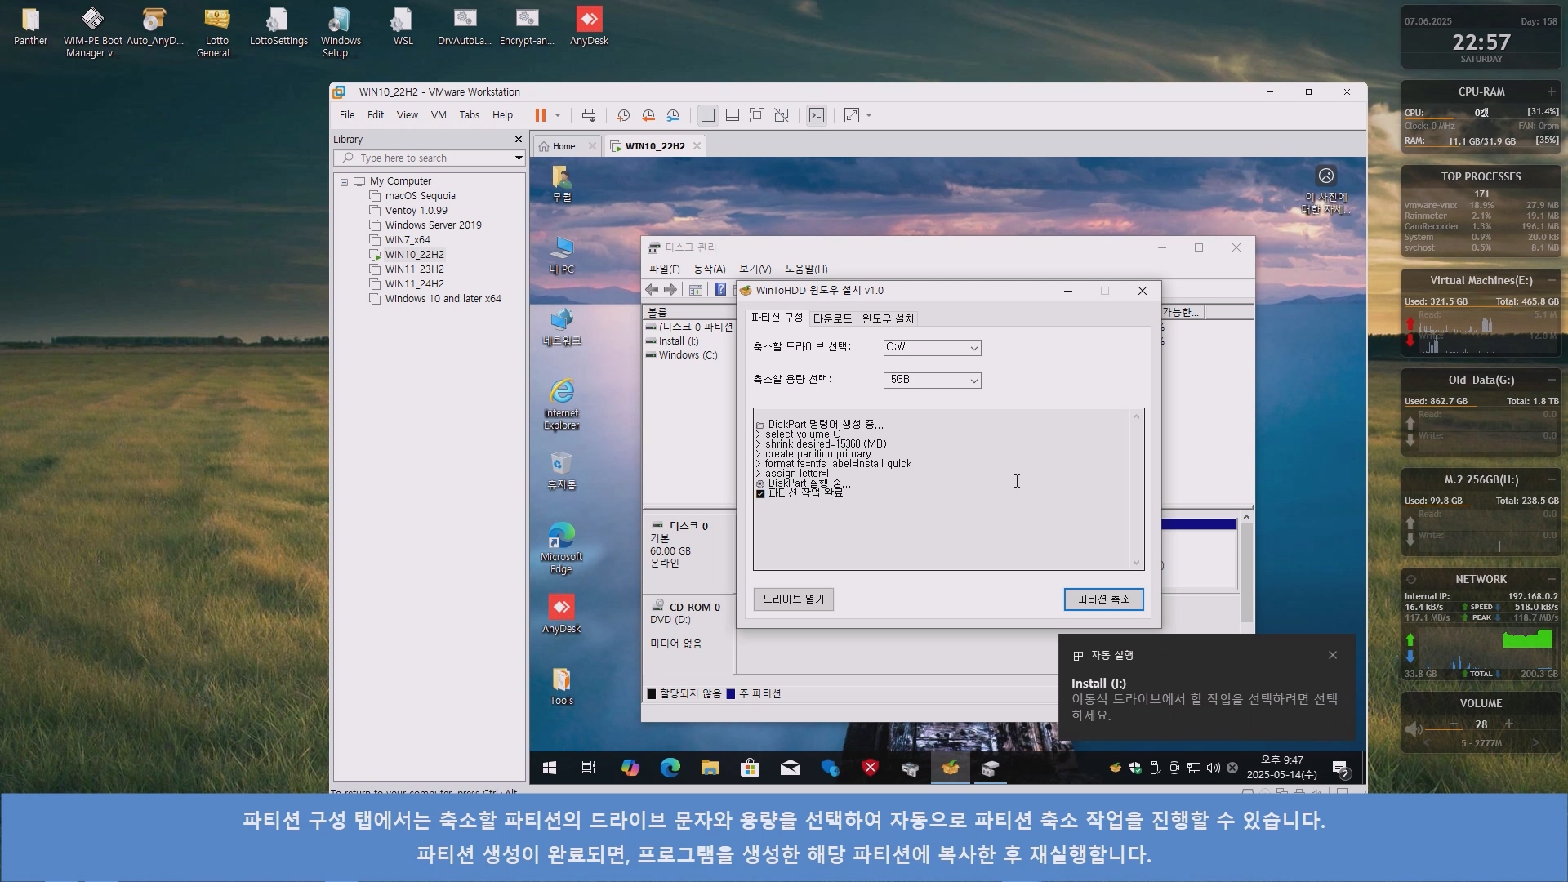The height and width of the screenshot is (882, 1568).
Task: Click the red shield X taskbar icon
Action: pos(870,768)
